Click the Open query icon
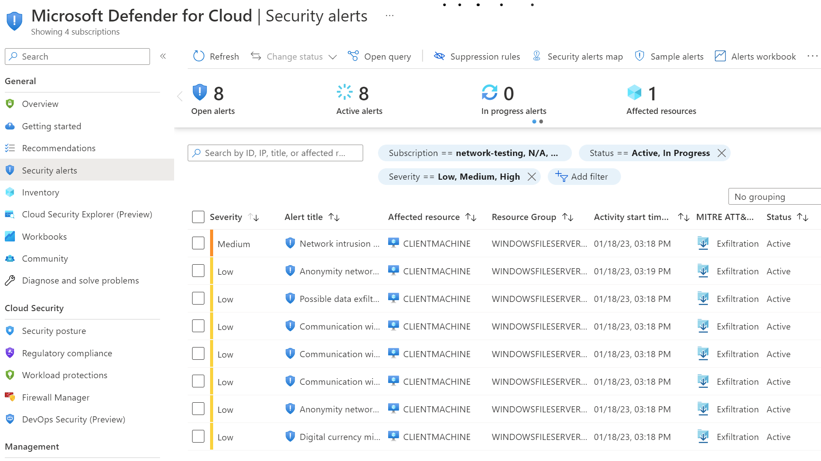The image size is (821, 461). pyautogui.click(x=353, y=56)
